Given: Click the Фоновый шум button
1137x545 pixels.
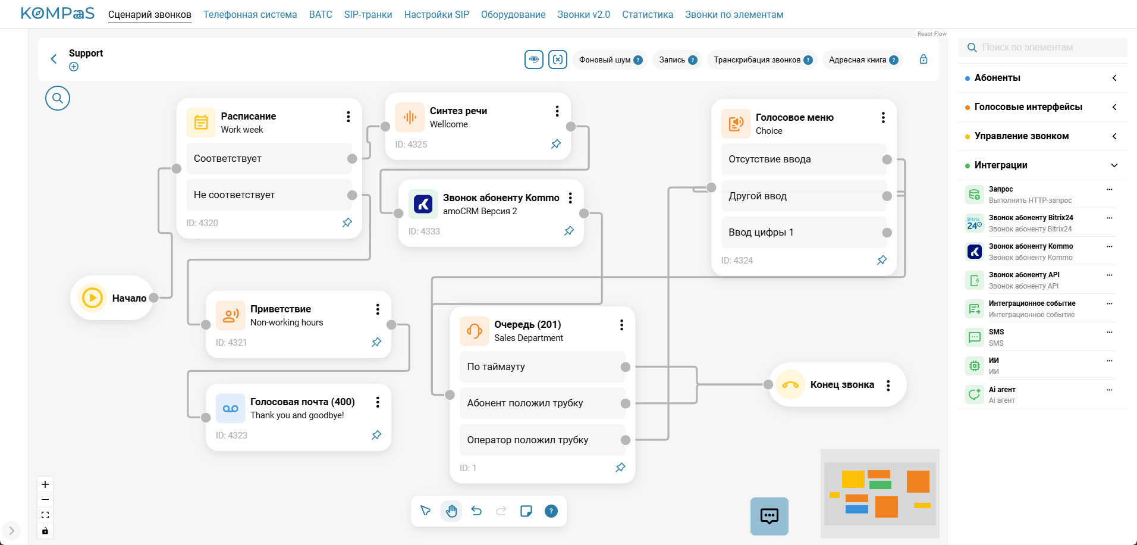Looking at the screenshot, I should (610, 59).
